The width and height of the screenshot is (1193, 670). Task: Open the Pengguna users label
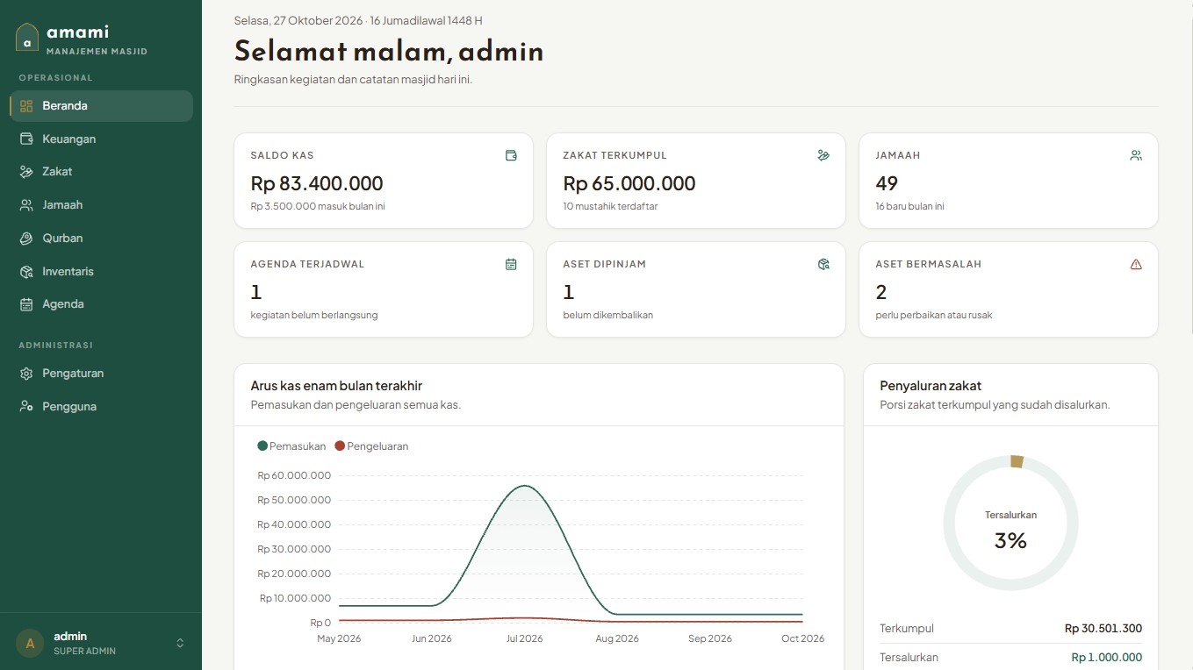pyautogui.click(x=69, y=407)
